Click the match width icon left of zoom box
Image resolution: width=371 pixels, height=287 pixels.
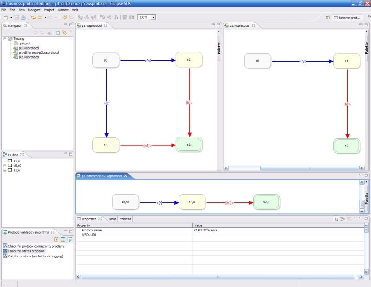(x=131, y=18)
